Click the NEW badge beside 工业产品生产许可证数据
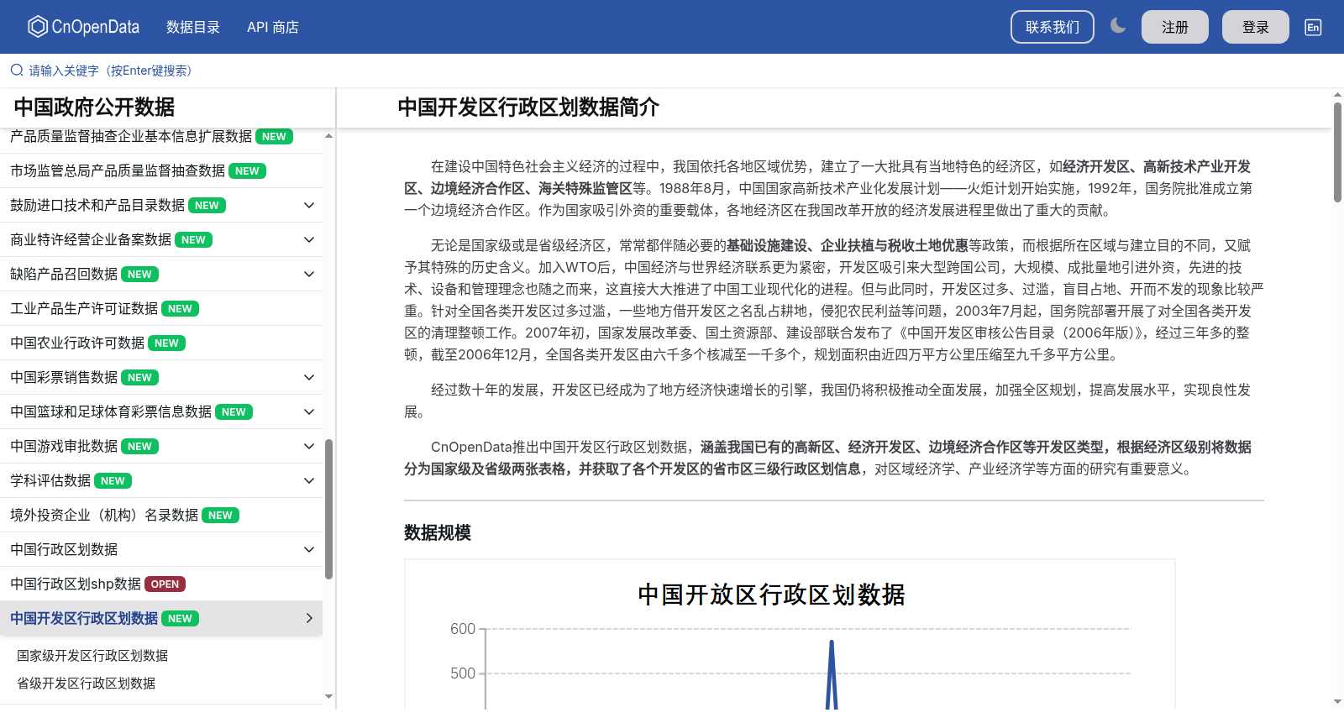 click(180, 309)
